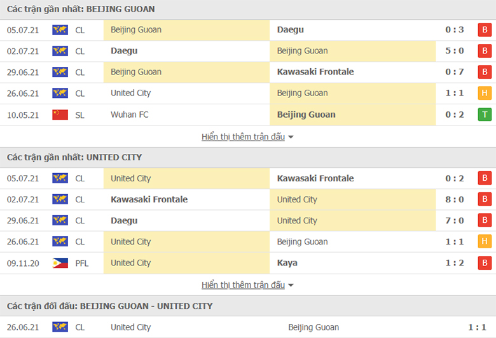Click the orange H badge in Beijing Guoan's recent matches
This screenshot has height=338, width=496.
click(x=485, y=93)
